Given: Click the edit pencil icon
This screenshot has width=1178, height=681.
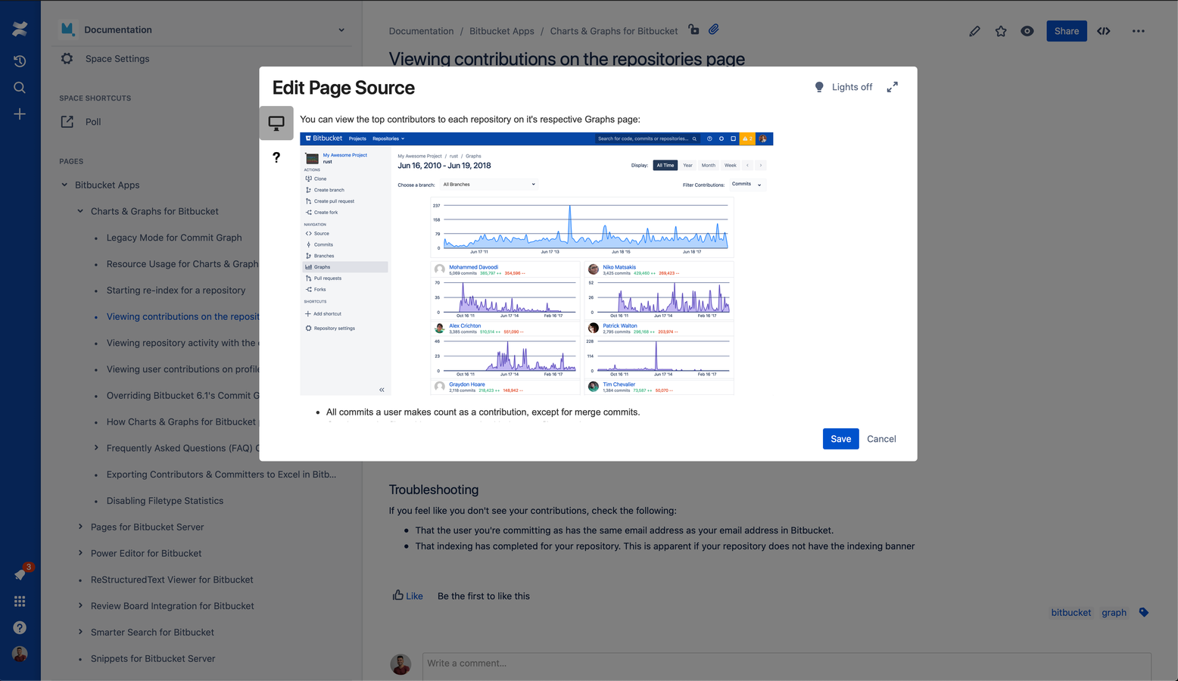Looking at the screenshot, I should click(974, 31).
